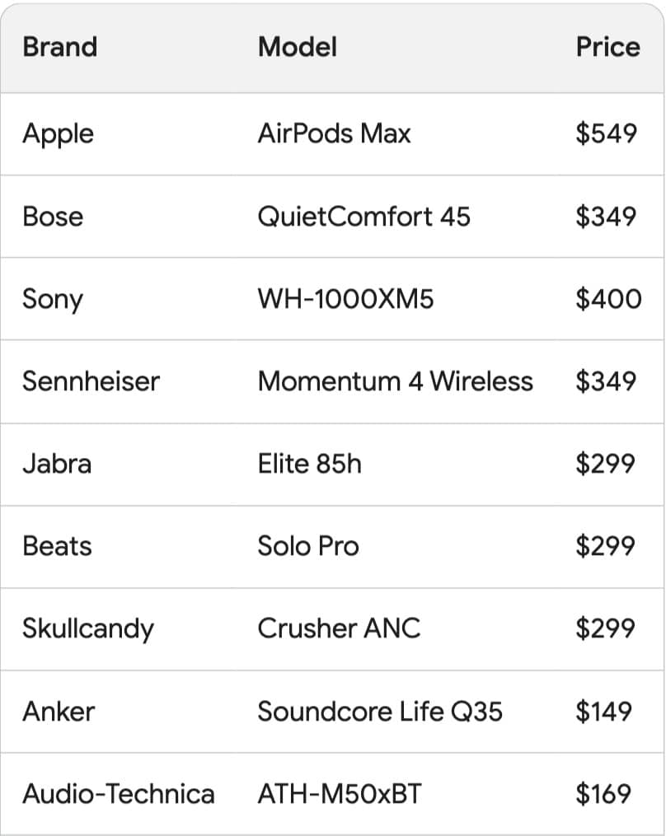Select the Audio-Technica brand cell
The image size is (666, 836).
(119, 794)
